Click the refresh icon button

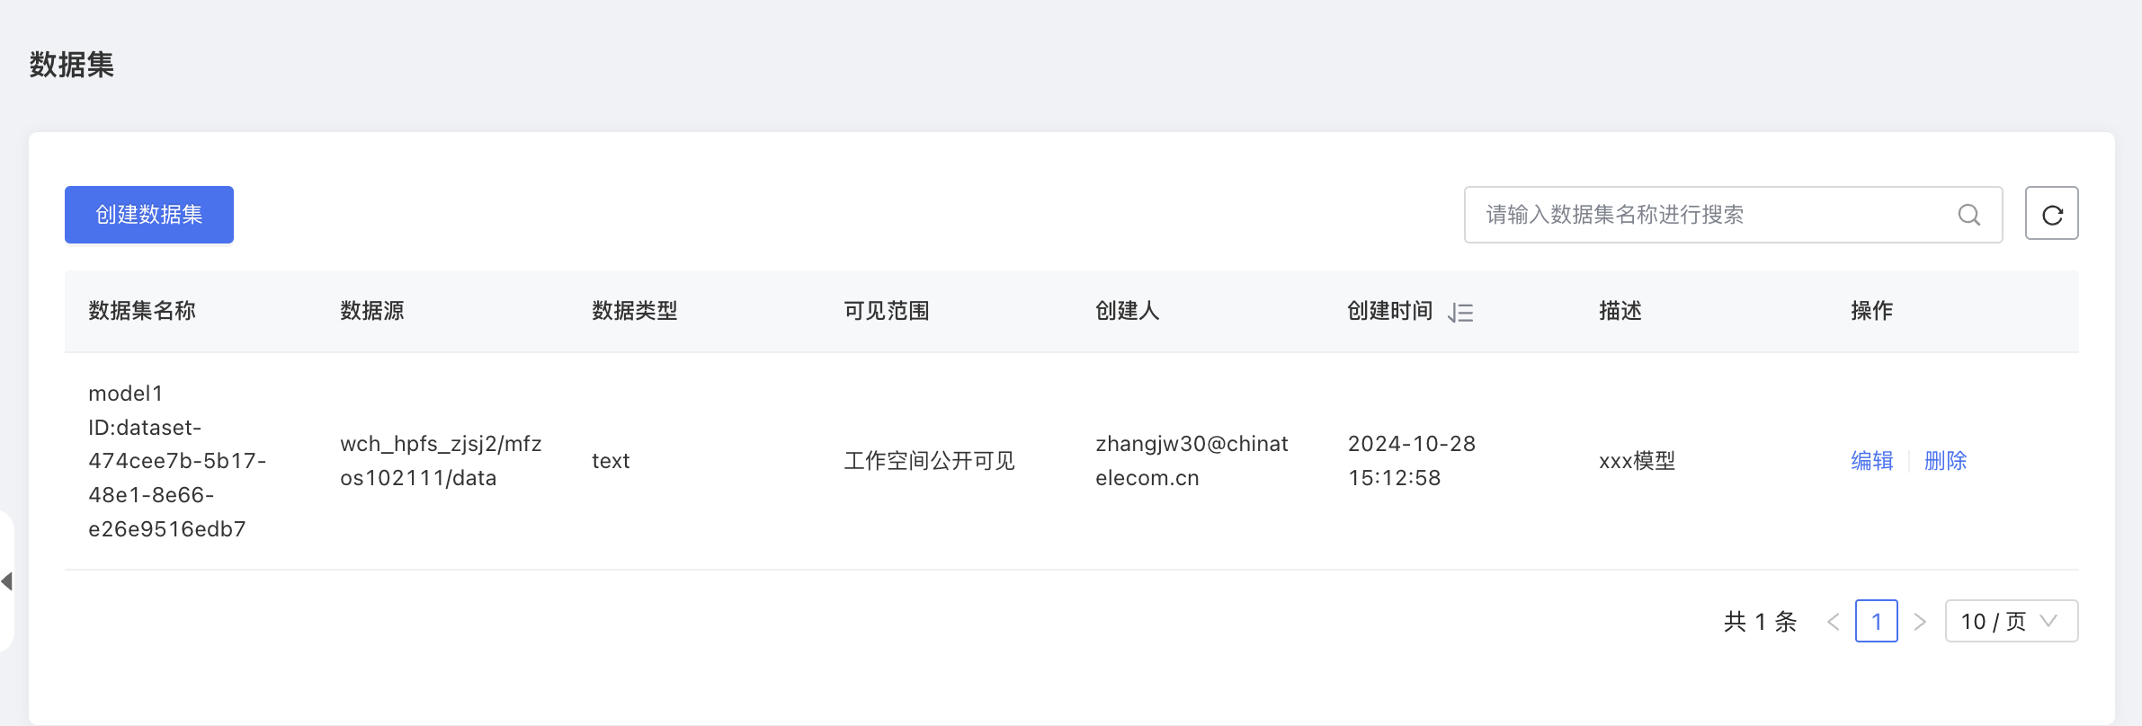click(2051, 214)
